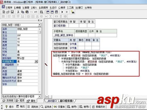The image size is (147, 110).
Task: Click the Open file toolbar icon
Action: coord(8,12)
